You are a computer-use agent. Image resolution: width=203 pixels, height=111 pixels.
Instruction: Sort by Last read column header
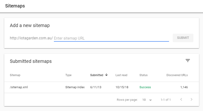[121, 75]
